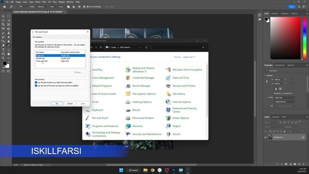The height and width of the screenshot is (174, 309).
Task: Open Control Panel address bar dropdown
Action: (x=140, y=47)
